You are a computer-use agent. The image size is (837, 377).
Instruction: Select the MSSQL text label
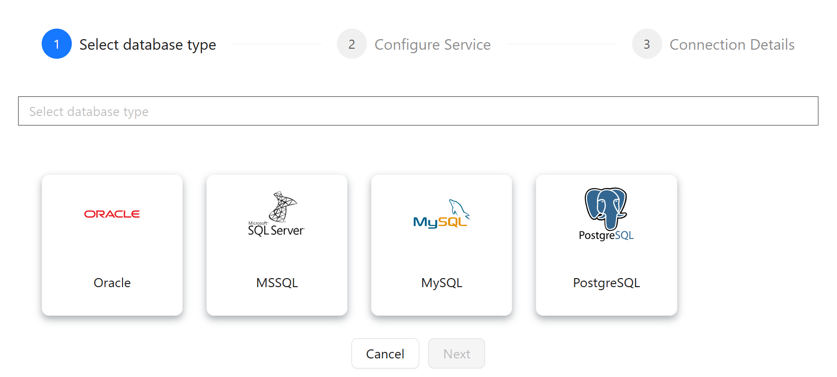coord(277,283)
